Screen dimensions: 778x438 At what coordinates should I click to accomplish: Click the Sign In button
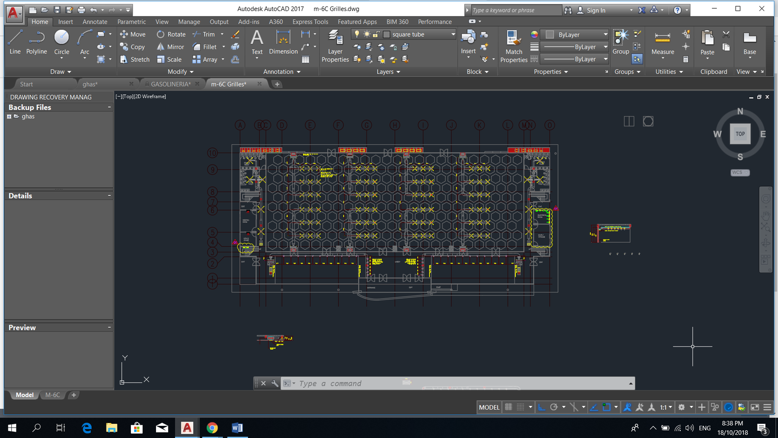pos(596,10)
